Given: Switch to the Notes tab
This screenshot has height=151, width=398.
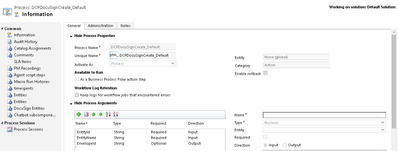Looking at the screenshot, I should tap(126, 26).
